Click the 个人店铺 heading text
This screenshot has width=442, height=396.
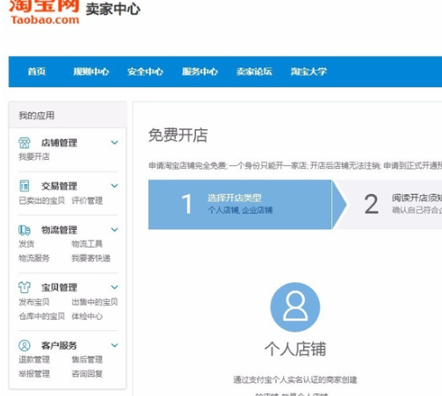click(x=295, y=349)
